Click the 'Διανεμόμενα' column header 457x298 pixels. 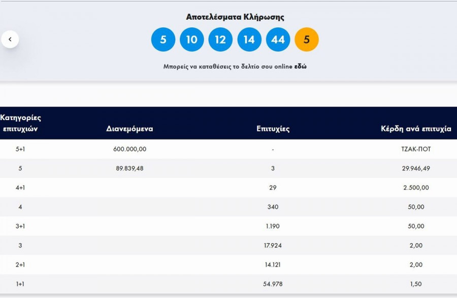point(129,129)
